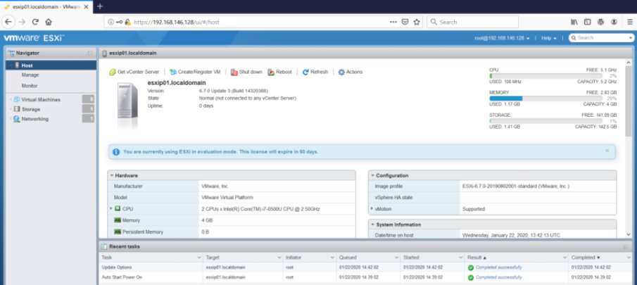Screen dimensions: 637x285
Task: Open the root@192.168.146.128 user dropdown
Action: click(502, 38)
